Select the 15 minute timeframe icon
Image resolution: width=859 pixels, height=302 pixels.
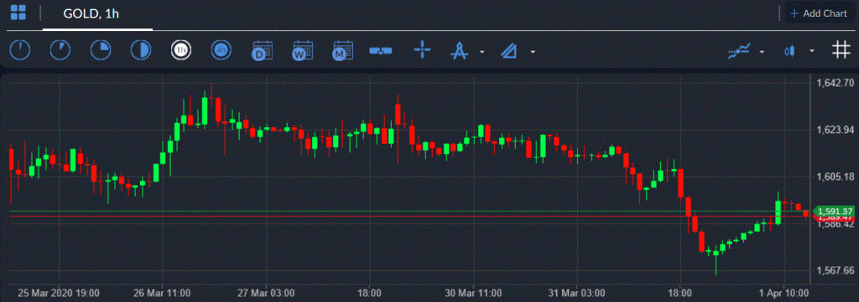[x=101, y=51]
